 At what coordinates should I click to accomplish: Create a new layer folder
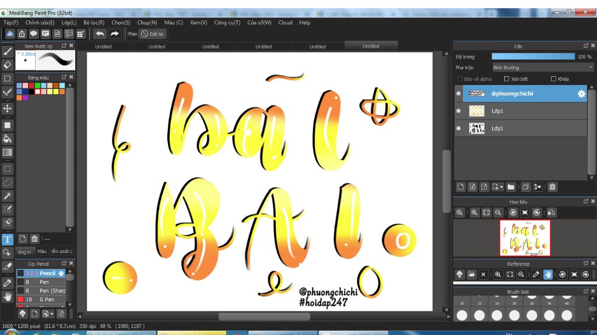click(511, 187)
